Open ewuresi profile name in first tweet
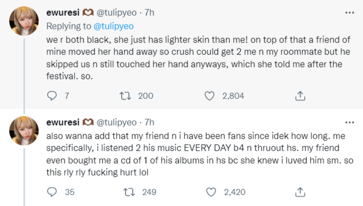 click(62, 13)
